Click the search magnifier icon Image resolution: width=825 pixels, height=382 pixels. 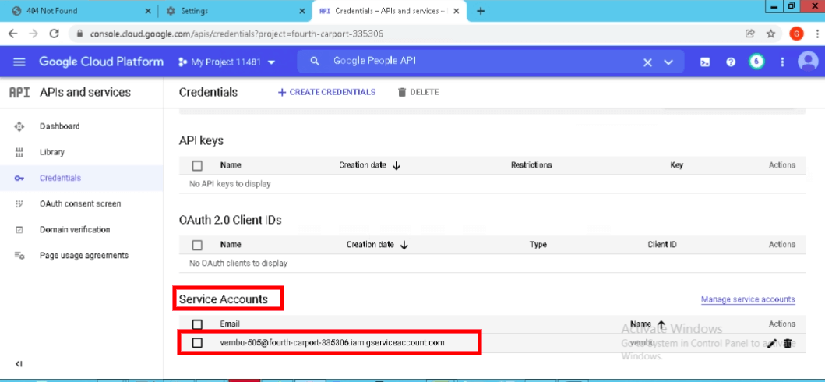[x=315, y=62]
